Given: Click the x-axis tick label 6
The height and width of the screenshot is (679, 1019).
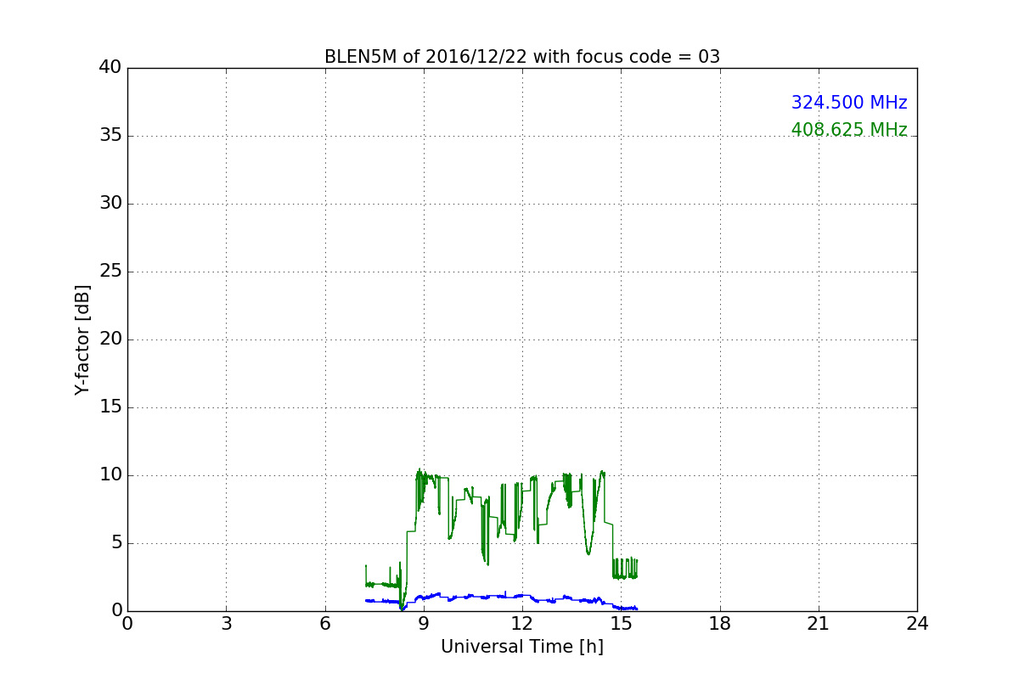Looking at the screenshot, I should point(325,624).
